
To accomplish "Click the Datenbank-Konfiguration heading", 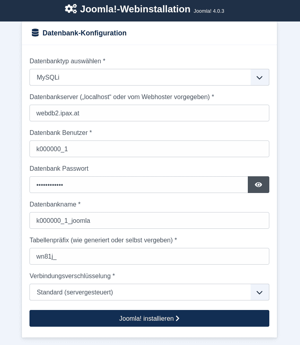I will pos(84,33).
